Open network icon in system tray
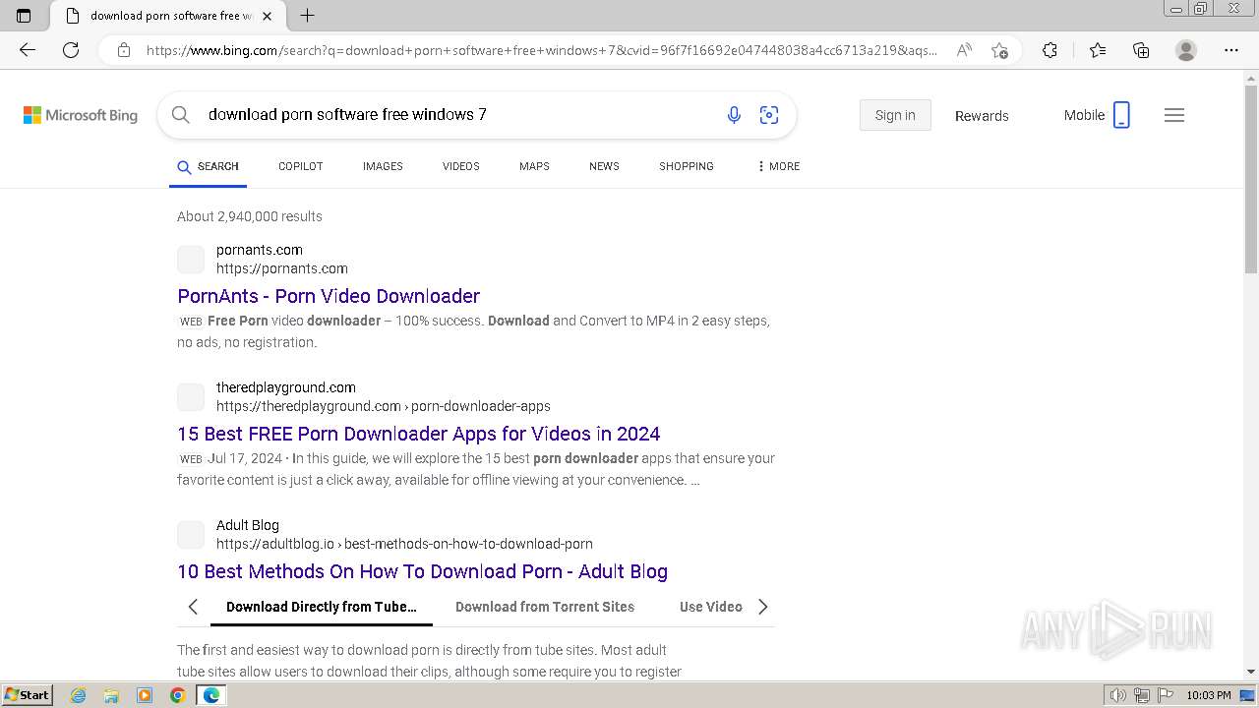 coord(1141,695)
